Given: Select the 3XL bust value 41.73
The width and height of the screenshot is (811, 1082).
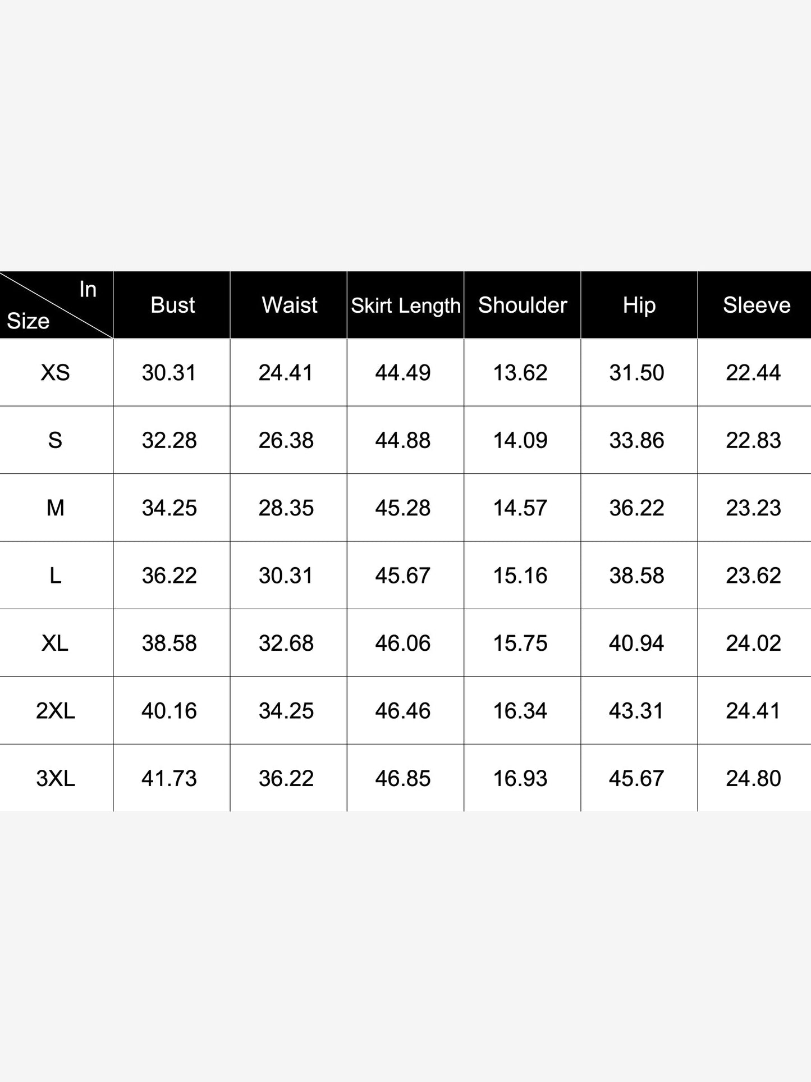Looking at the screenshot, I should [169, 779].
